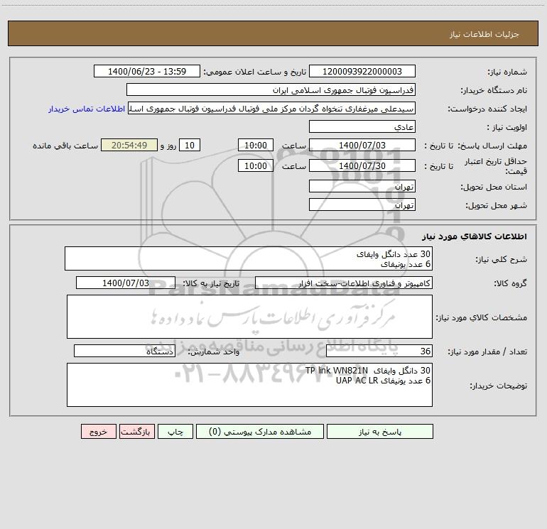Click the buyer organization name field

coord(271,89)
